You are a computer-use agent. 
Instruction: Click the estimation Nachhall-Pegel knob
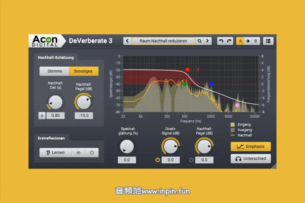pos(84,102)
